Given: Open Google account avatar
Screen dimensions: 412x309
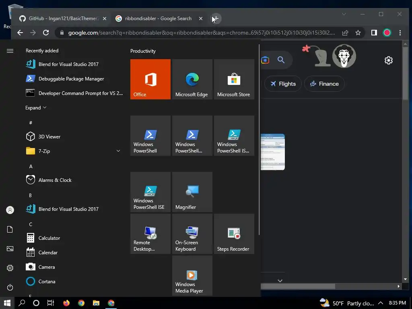Looking at the screenshot, I should pos(344,56).
